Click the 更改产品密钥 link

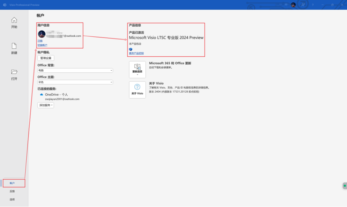(136, 53)
